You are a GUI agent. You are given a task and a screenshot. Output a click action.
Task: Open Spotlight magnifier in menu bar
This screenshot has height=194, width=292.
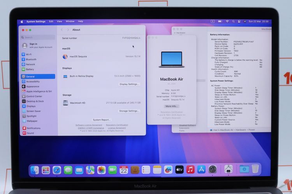point(233,21)
